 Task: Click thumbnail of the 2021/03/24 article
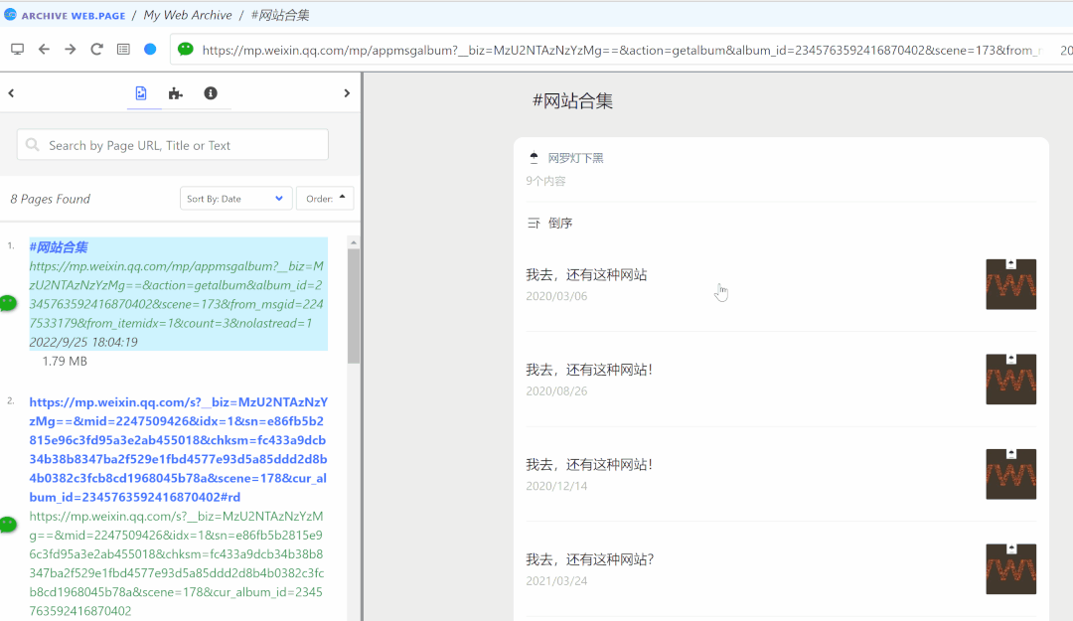[1010, 569]
